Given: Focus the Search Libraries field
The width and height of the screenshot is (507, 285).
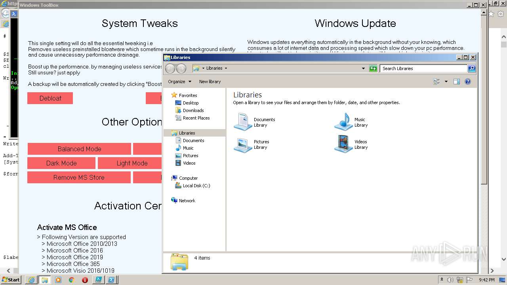Looking at the screenshot, I should pyautogui.click(x=423, y=68).
